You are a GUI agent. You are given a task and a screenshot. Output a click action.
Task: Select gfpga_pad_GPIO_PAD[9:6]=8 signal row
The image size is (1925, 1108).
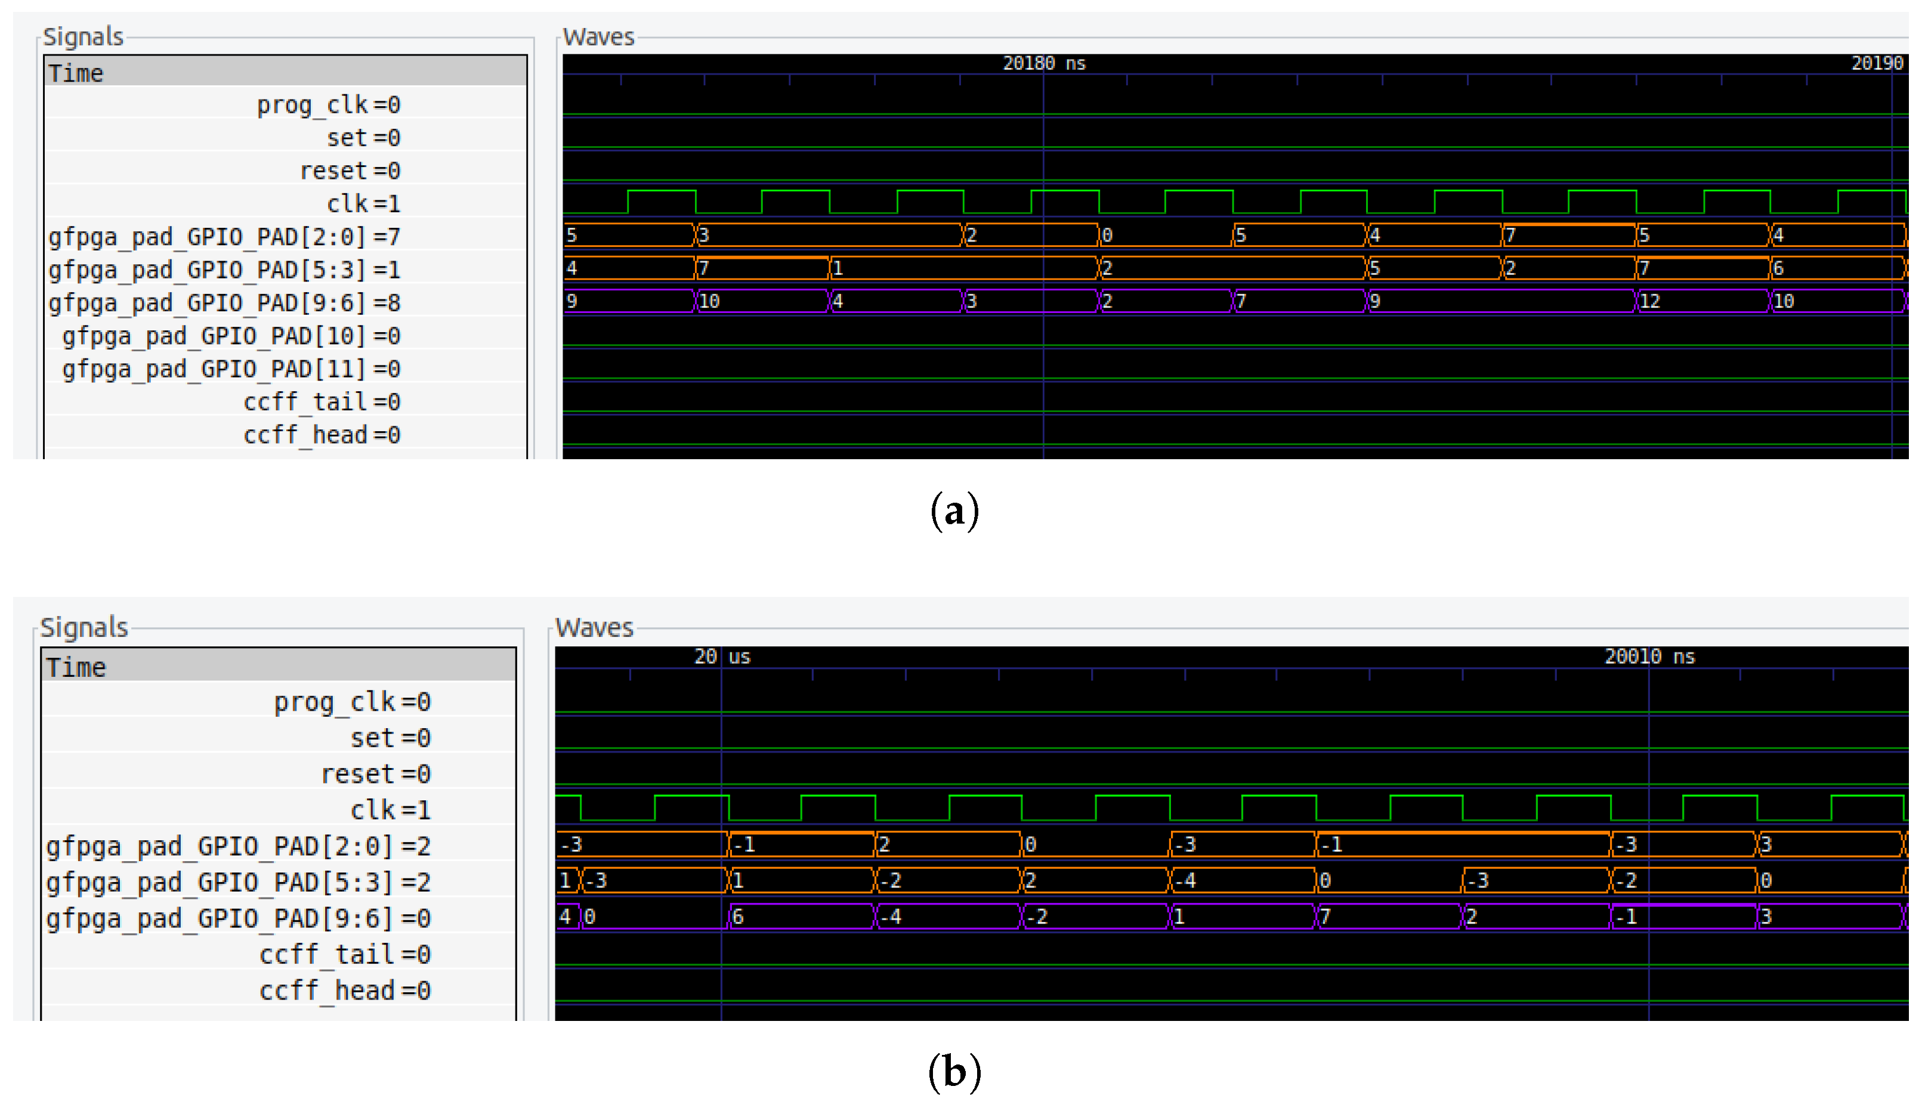coord(224,303)
